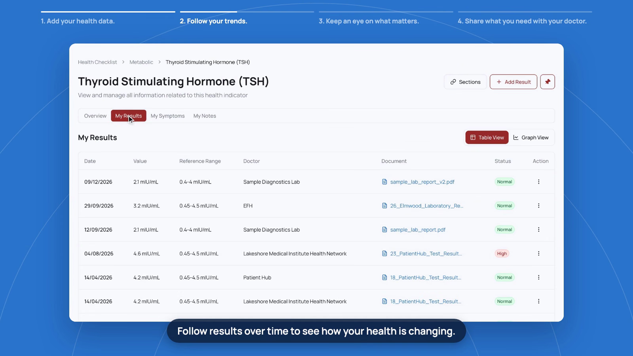
Task: Open 18_PatientHub_Test_Result document in last Lakeshore row
Action: pos(426,301)
